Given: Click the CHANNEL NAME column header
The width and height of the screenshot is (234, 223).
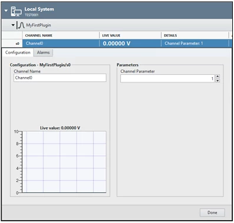Looking at the screenshot, I should tap(61, 35).
